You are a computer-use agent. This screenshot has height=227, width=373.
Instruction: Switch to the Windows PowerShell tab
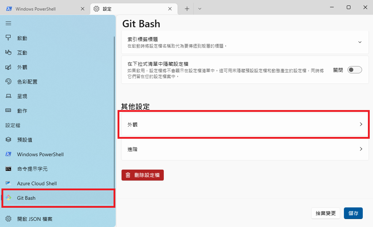coord(45,9)
